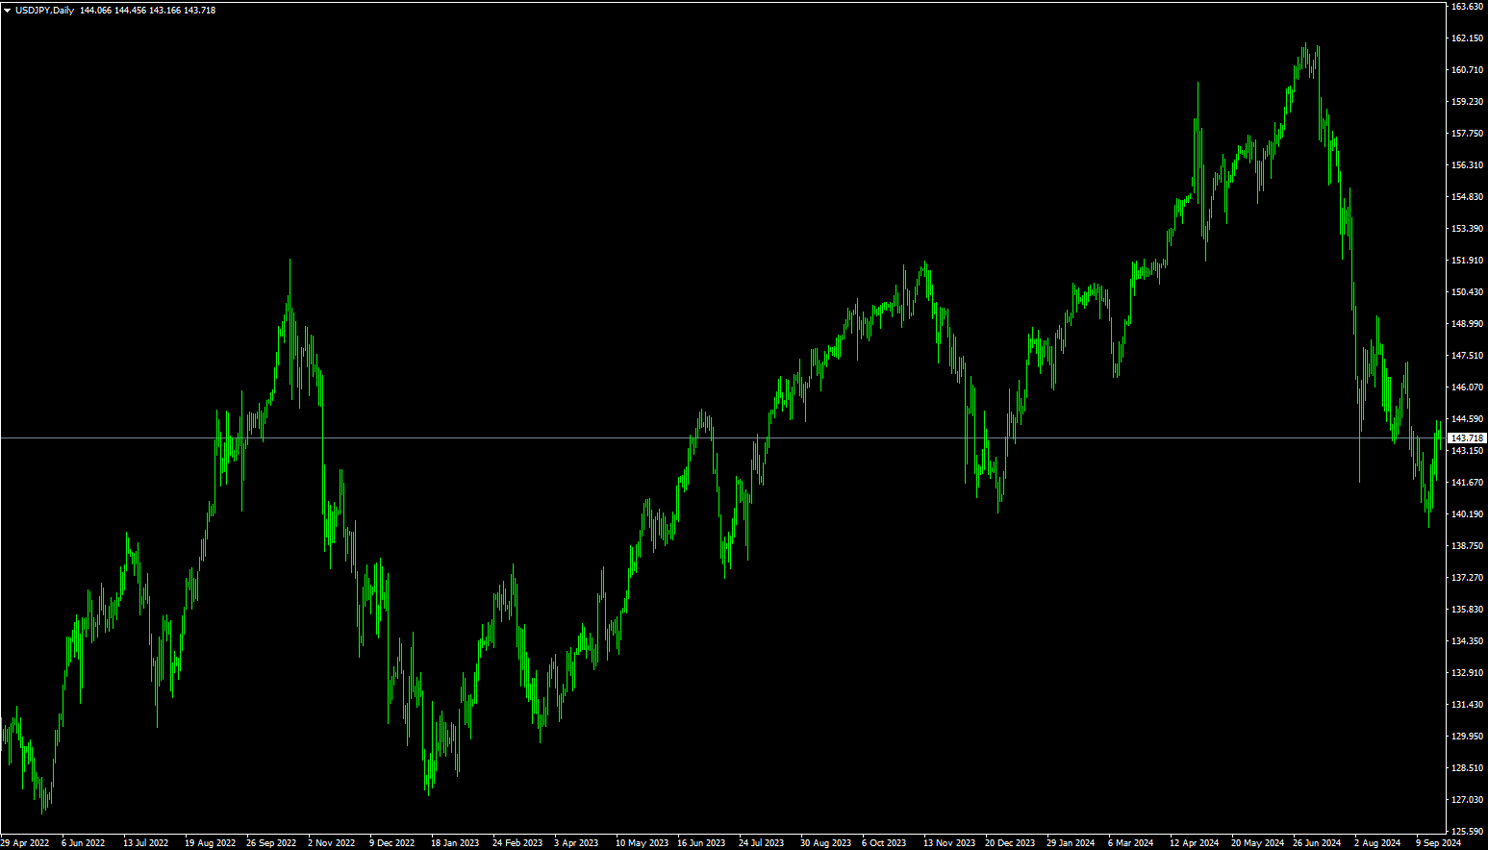This screenshot has height=850, width=1488.
Task: Click the 131.430 price scale label
Action: [x=1466, y=705]
